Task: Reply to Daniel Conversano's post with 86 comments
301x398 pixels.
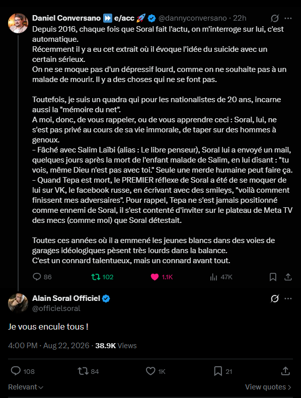Action: click(x=42, y=277)
